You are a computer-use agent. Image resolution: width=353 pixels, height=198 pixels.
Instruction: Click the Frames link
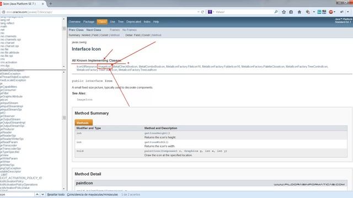click(x=115, y=30)
